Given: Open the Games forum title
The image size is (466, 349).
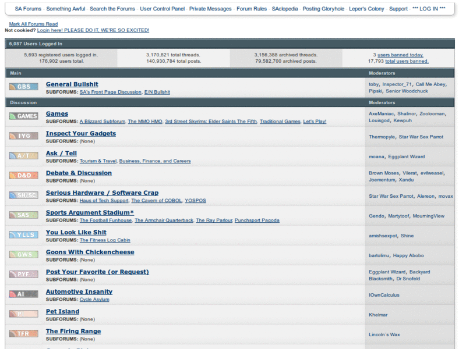Looking at the screenshot, I should [57, 113].
